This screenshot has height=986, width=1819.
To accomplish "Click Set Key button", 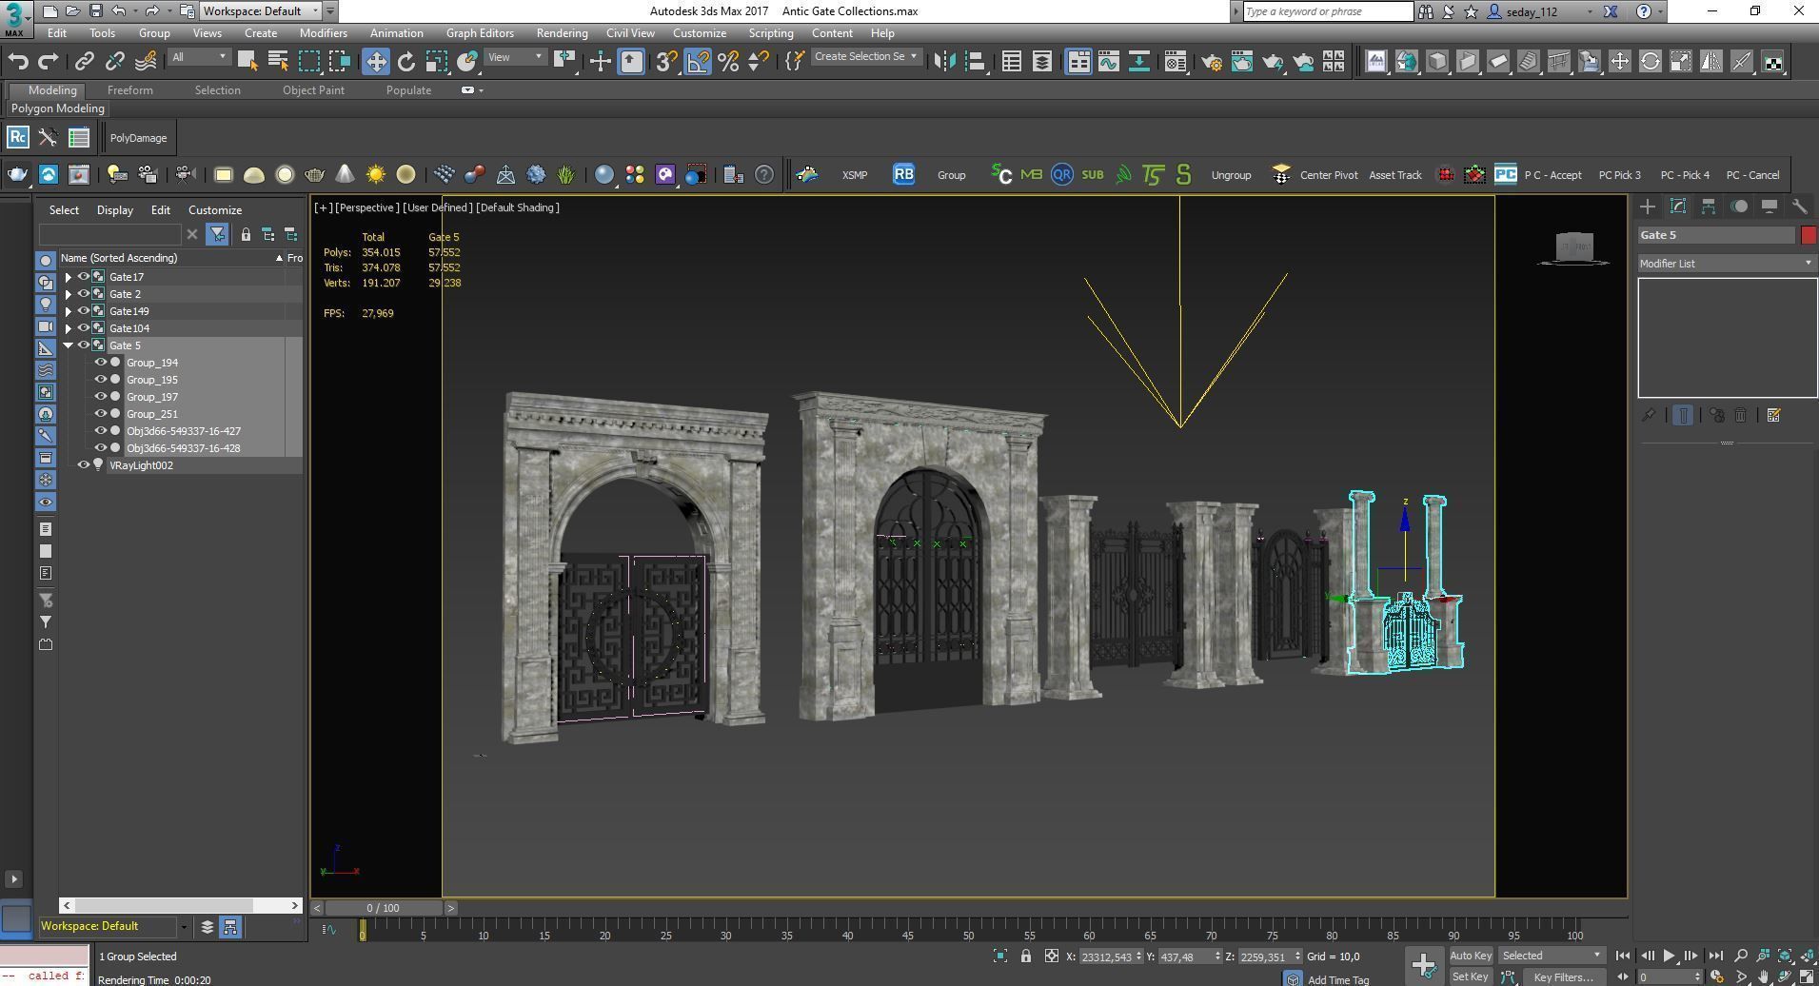I will tap(1471, 976).
